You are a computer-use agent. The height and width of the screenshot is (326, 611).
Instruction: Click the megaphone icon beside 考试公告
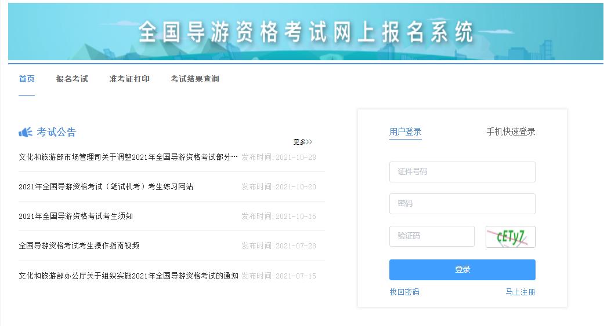pyautogui.click(x=26, y=132)
